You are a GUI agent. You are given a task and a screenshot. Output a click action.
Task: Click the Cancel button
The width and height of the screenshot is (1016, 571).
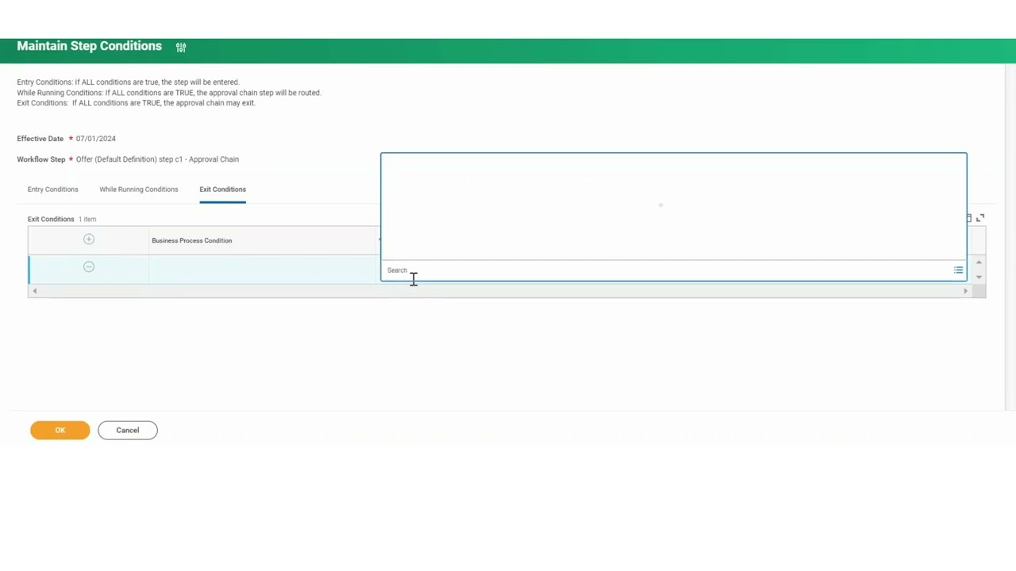click(128, 431)
